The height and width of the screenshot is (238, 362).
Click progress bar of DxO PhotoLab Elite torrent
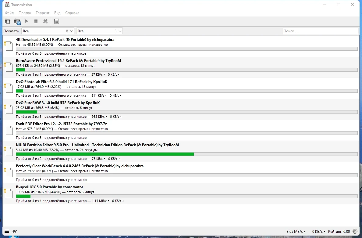(187, 91)
